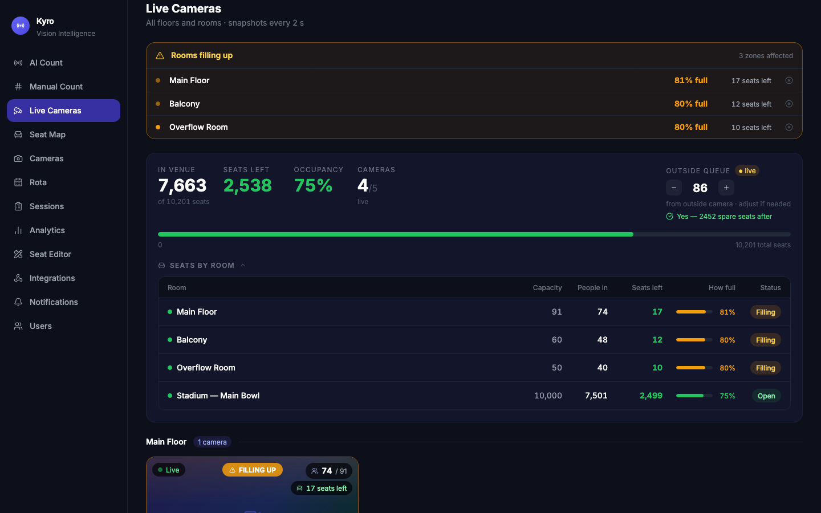Click the Stadium 75% fullness bar
Viewport: 821px width, 513px height.
[694, 396]
